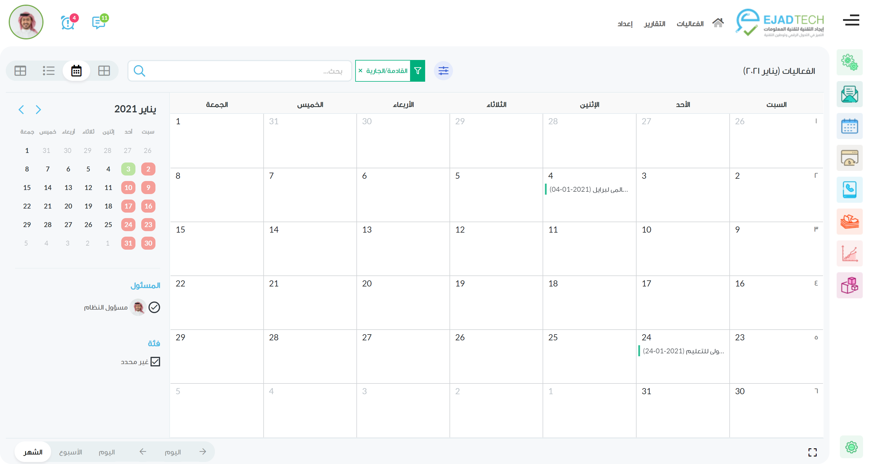Image resolution: width=870 pixels, height=464 pixels.
Task: Open the phone contacts sidebar icon
Action: 849,189
